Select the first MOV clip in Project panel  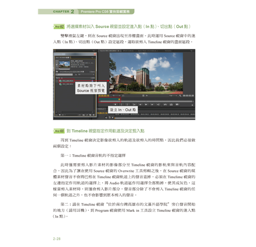point(67,81)
